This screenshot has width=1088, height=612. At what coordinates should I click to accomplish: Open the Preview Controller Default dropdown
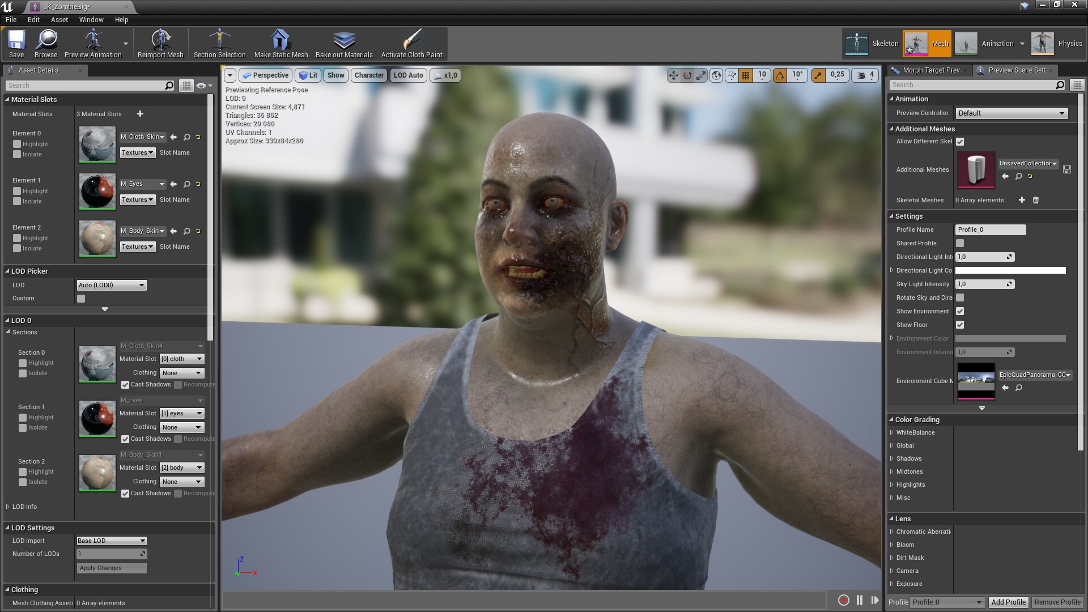click(x=1011, y=113)
